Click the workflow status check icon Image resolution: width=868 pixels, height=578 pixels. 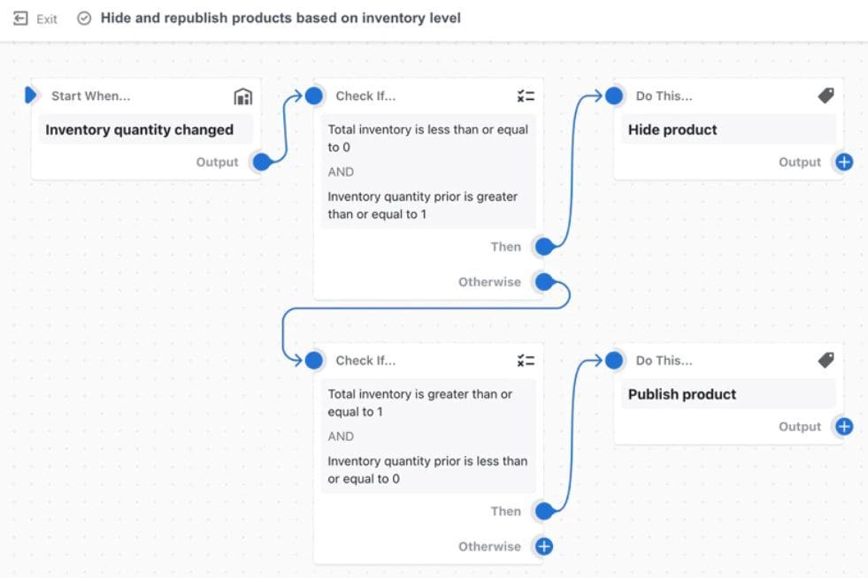click(85, 18)
